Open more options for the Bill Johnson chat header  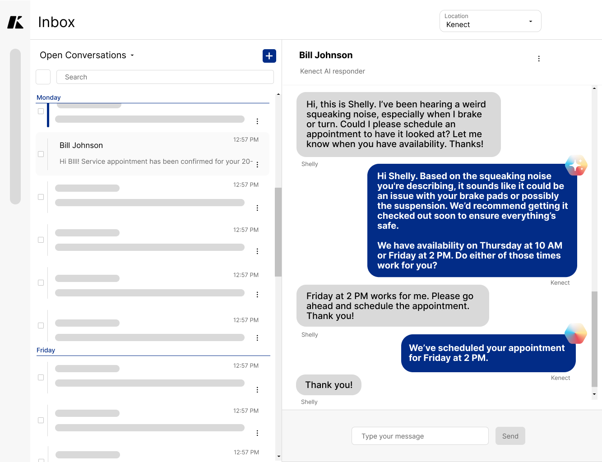pyautogui.click(x=539, y=59)
